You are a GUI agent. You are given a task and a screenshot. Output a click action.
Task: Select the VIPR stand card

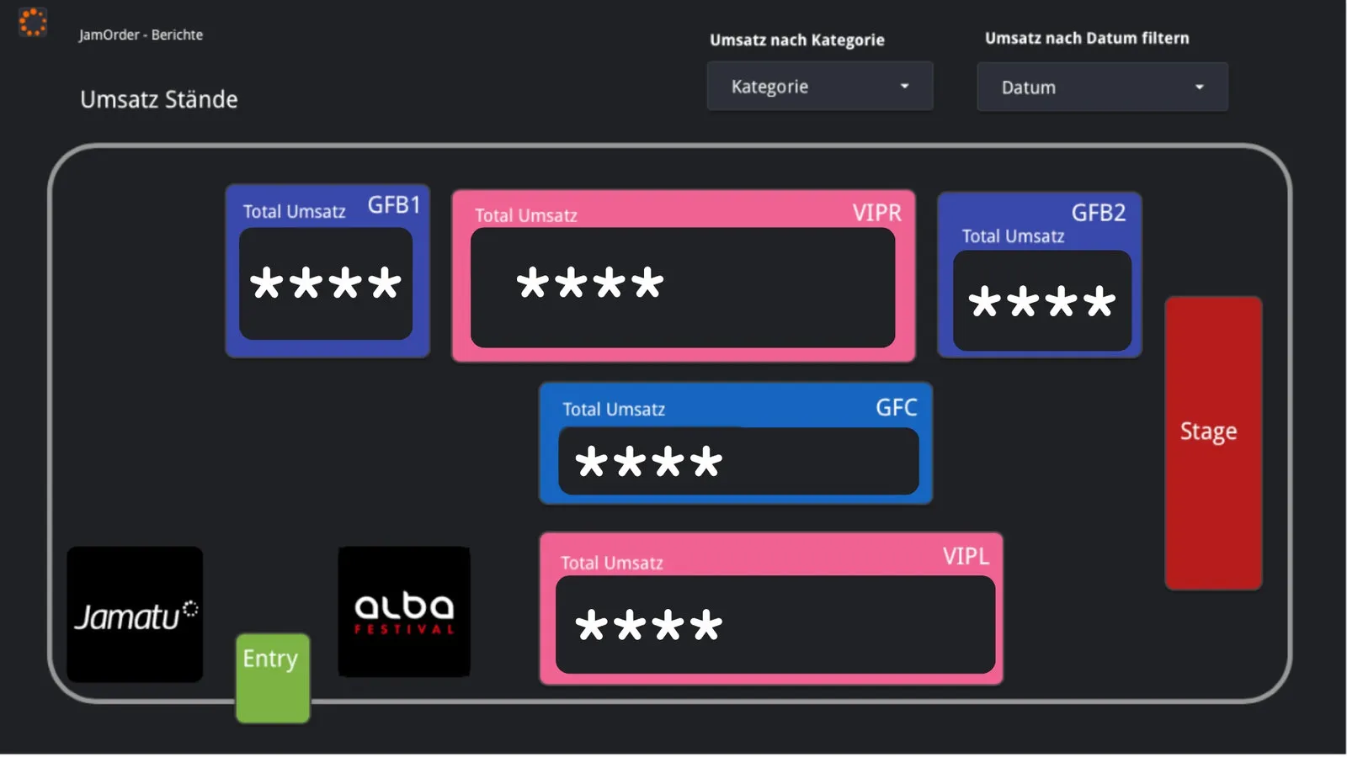(x=684, y=276)
